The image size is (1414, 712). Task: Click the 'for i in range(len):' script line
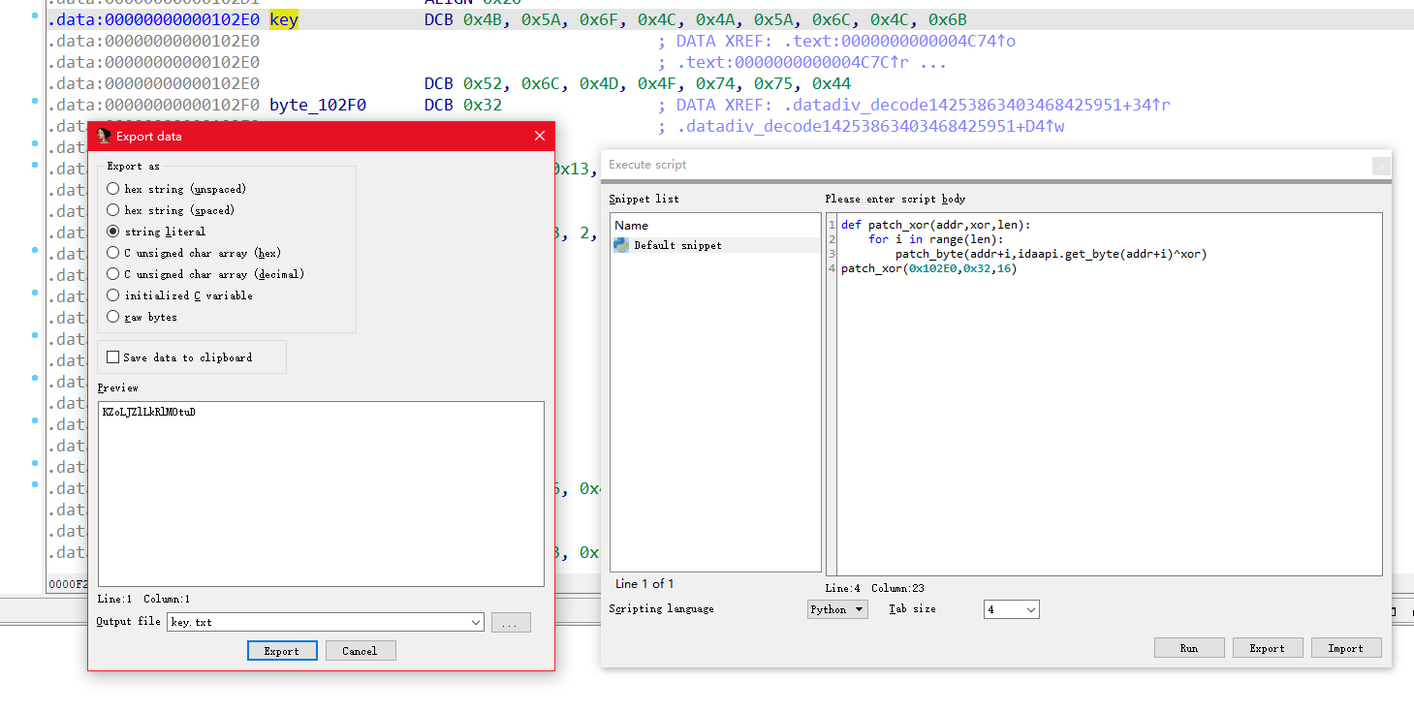(936, 239)
